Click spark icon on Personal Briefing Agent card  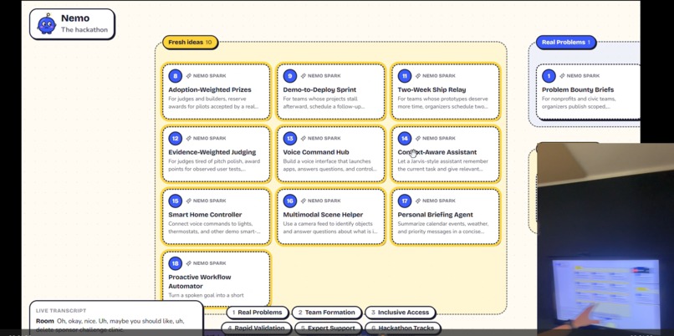(x=418, y=201)
